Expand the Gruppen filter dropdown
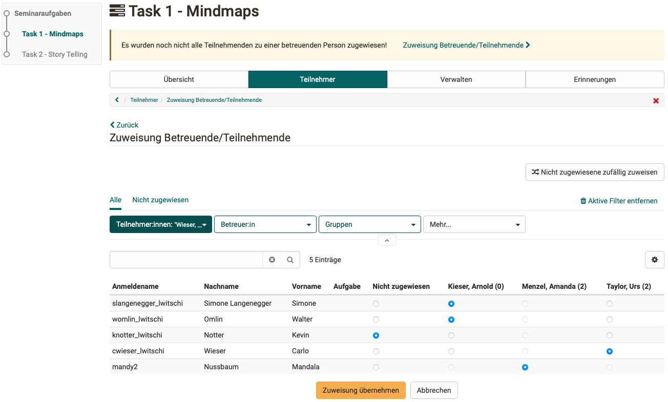The height and width of the screenshot is (402, 668). click(369, 224)
